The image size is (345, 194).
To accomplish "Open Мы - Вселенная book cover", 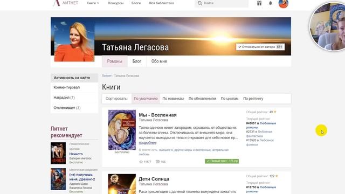I will (x=122, y=130).
